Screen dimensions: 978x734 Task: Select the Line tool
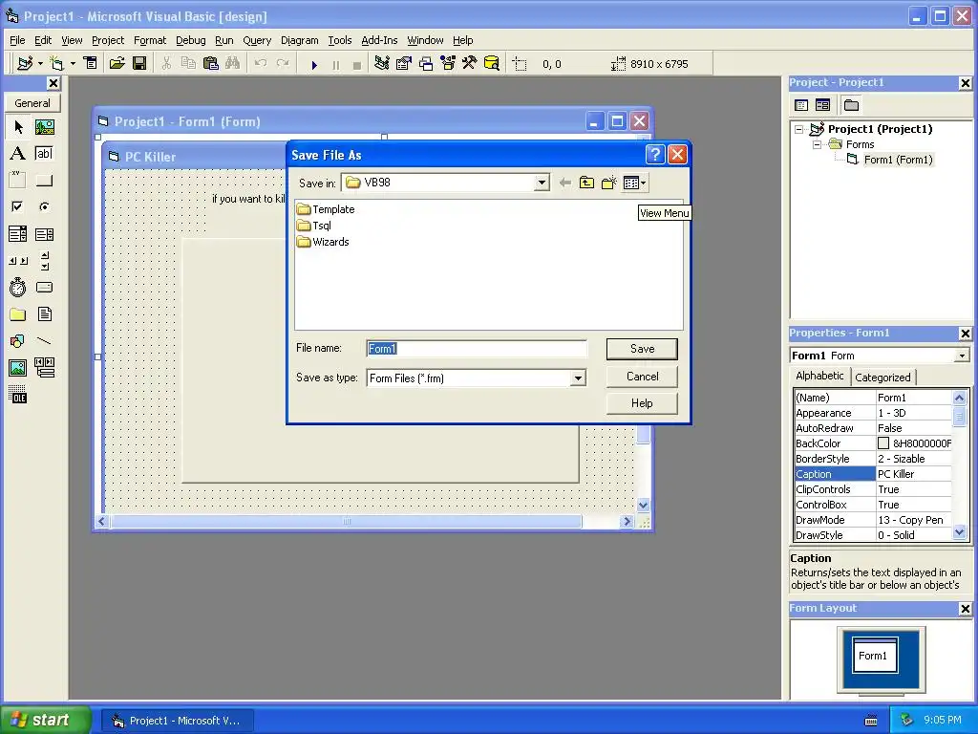[x=44, y=341]
